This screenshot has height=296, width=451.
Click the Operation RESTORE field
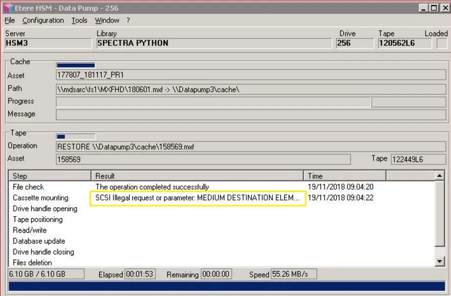(x=251, y=146)
